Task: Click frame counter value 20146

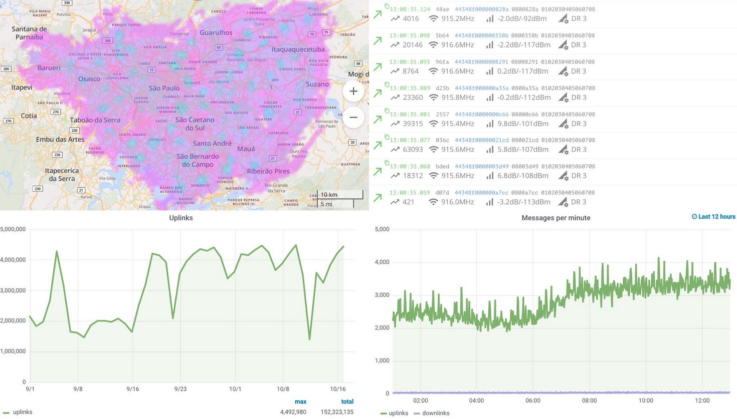Action: pyautogui.click(x=413, y=45)
